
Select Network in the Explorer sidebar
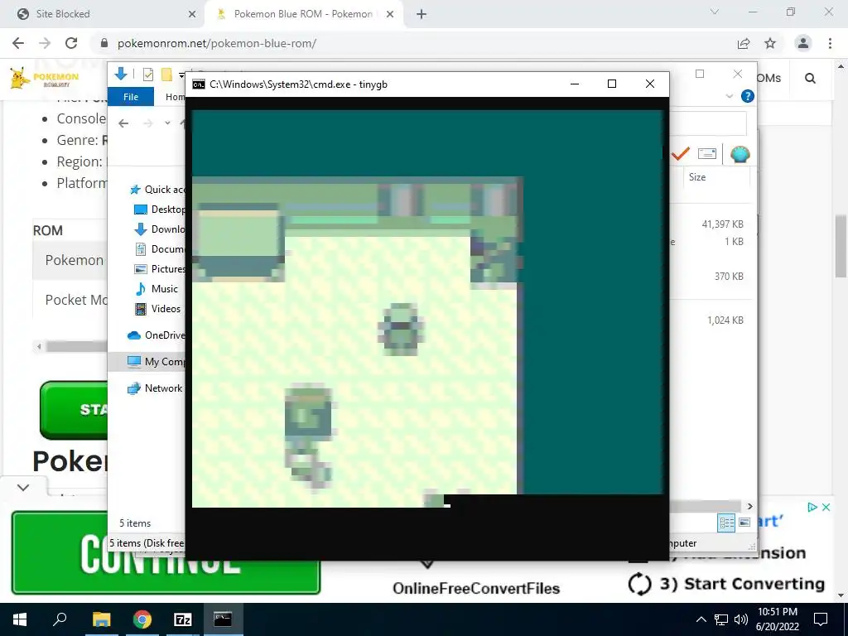point(155,388)
